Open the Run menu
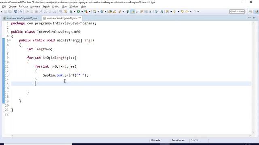Image resolution: width=259 pixels, height=145 pixels. pyautogui.click(x=64, y=6)
